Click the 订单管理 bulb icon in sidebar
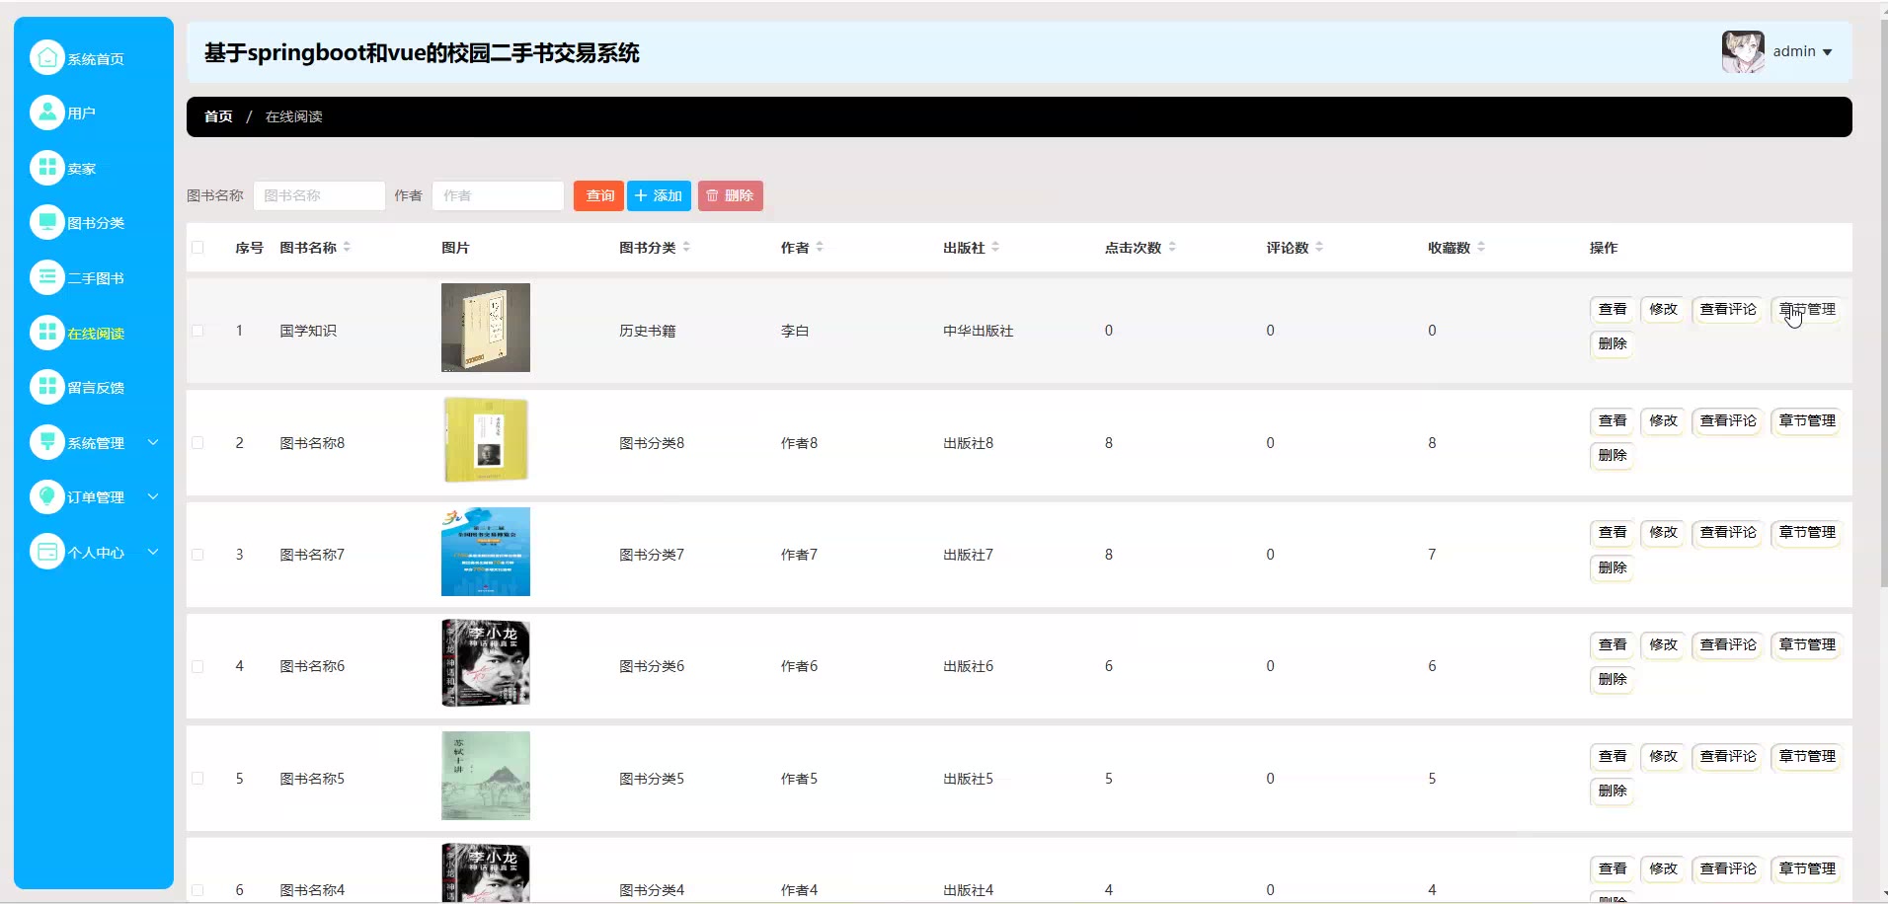This screenshot has width=1888, height=904. click(x=46, y=496)
